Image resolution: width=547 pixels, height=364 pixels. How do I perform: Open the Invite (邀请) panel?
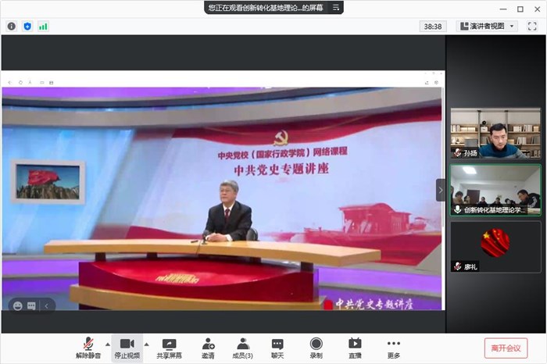[x=208, y=348]
